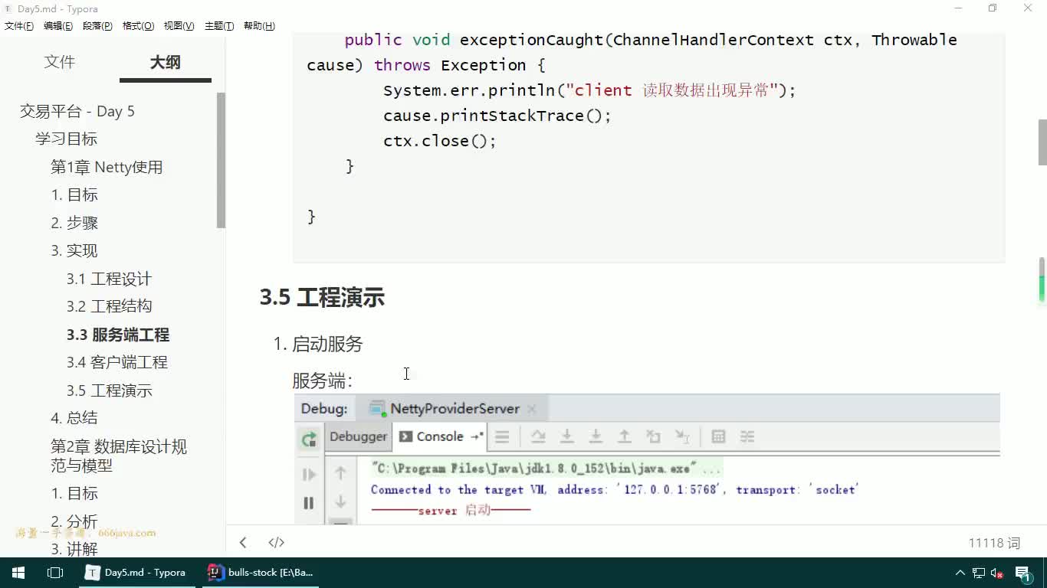Open the 编辑(E) menu
This screenshot has width=1047, height=588.
pyautogui.click(x=58, y=26)
